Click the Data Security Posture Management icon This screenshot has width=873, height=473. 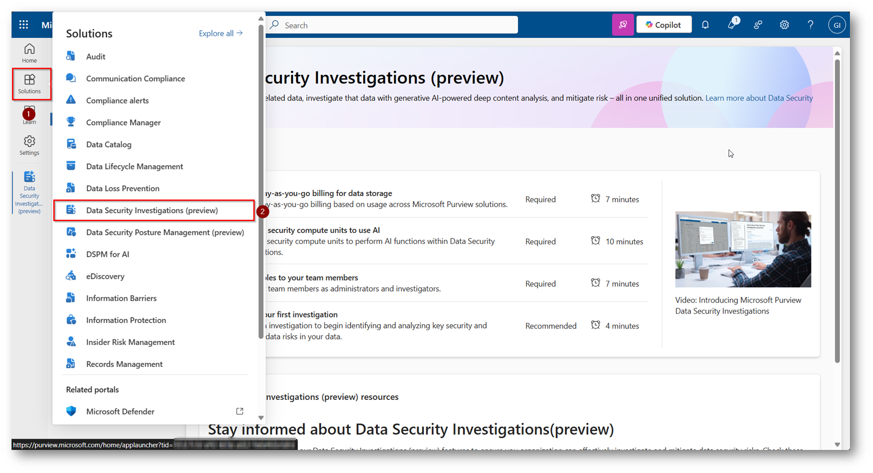71,232
